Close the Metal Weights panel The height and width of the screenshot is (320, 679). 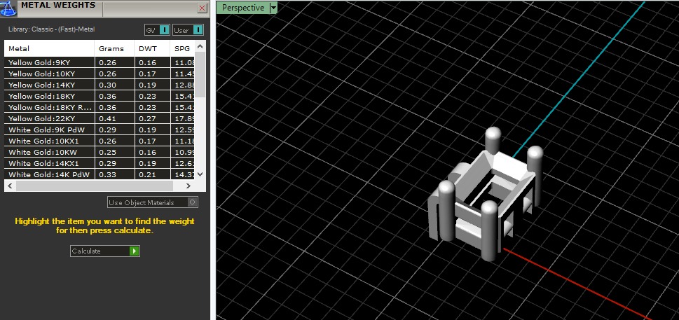(202, 8)
